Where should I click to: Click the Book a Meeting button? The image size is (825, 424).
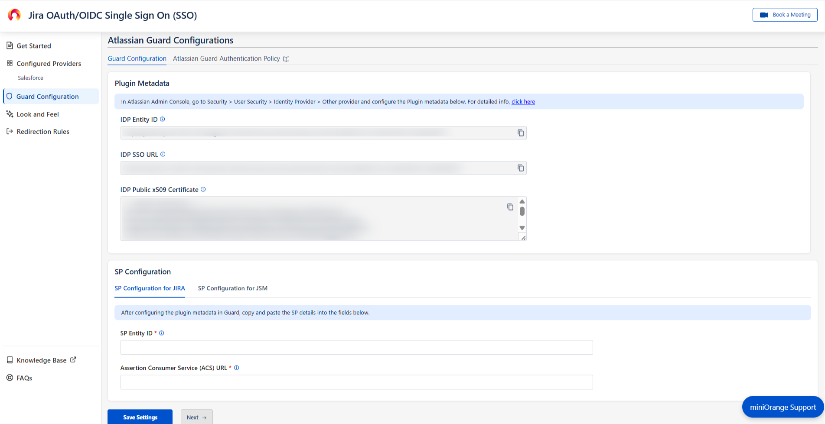(x=785, y=15)
